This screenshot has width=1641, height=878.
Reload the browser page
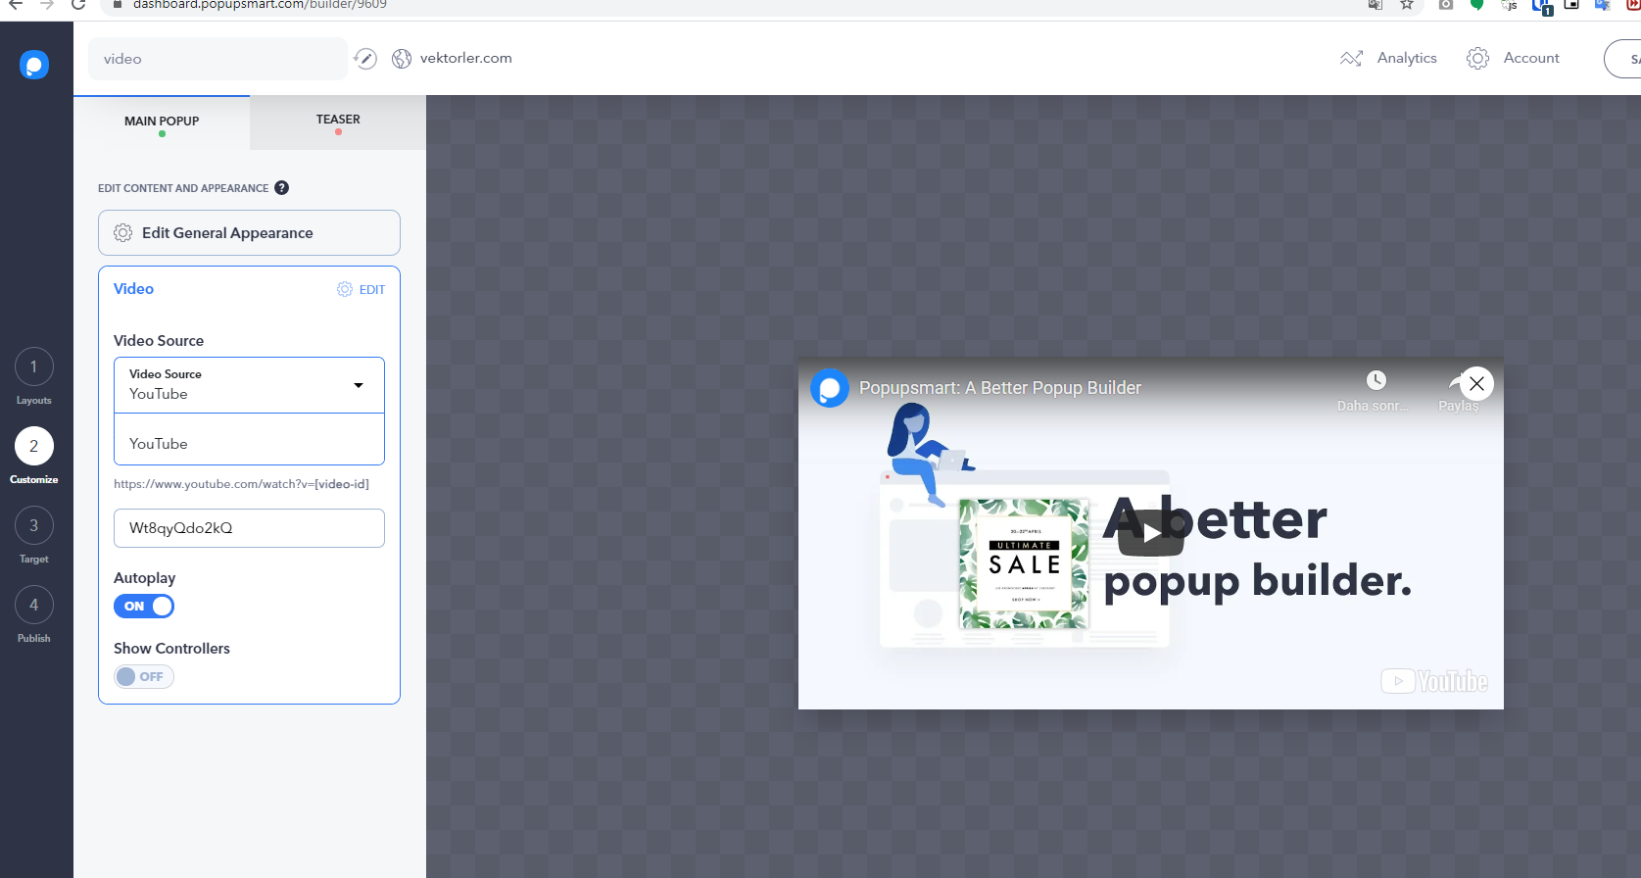[x=79, y=5]
